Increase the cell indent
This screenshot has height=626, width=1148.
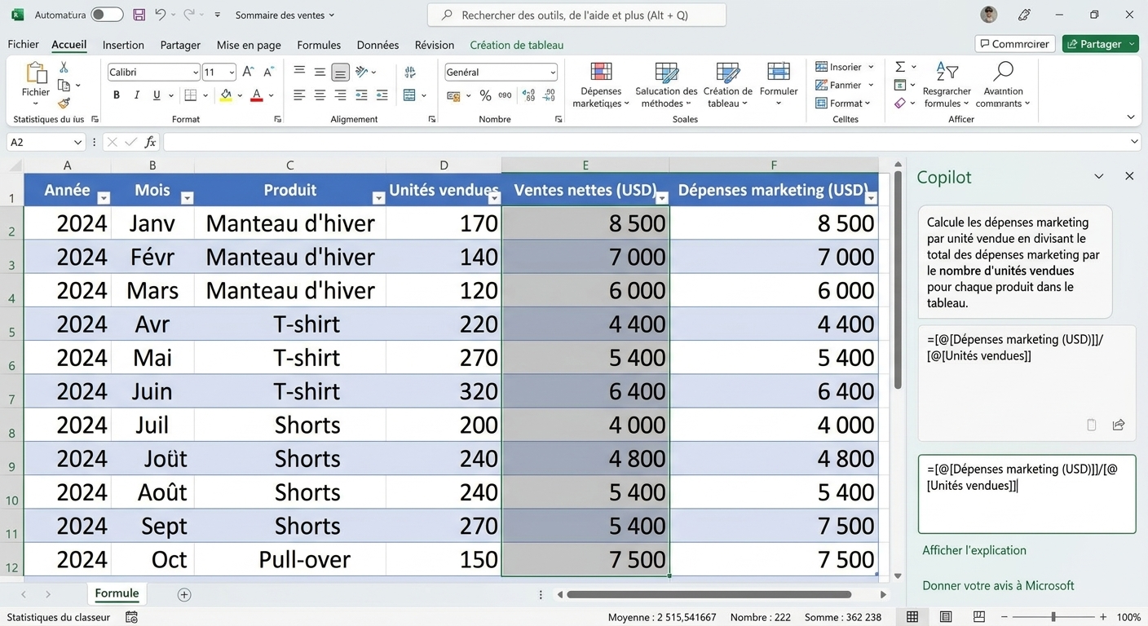tap(382, 95)
